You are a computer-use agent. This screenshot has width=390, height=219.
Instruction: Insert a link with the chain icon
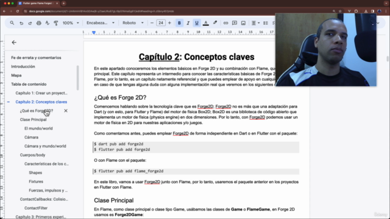[x=225, y=23]
